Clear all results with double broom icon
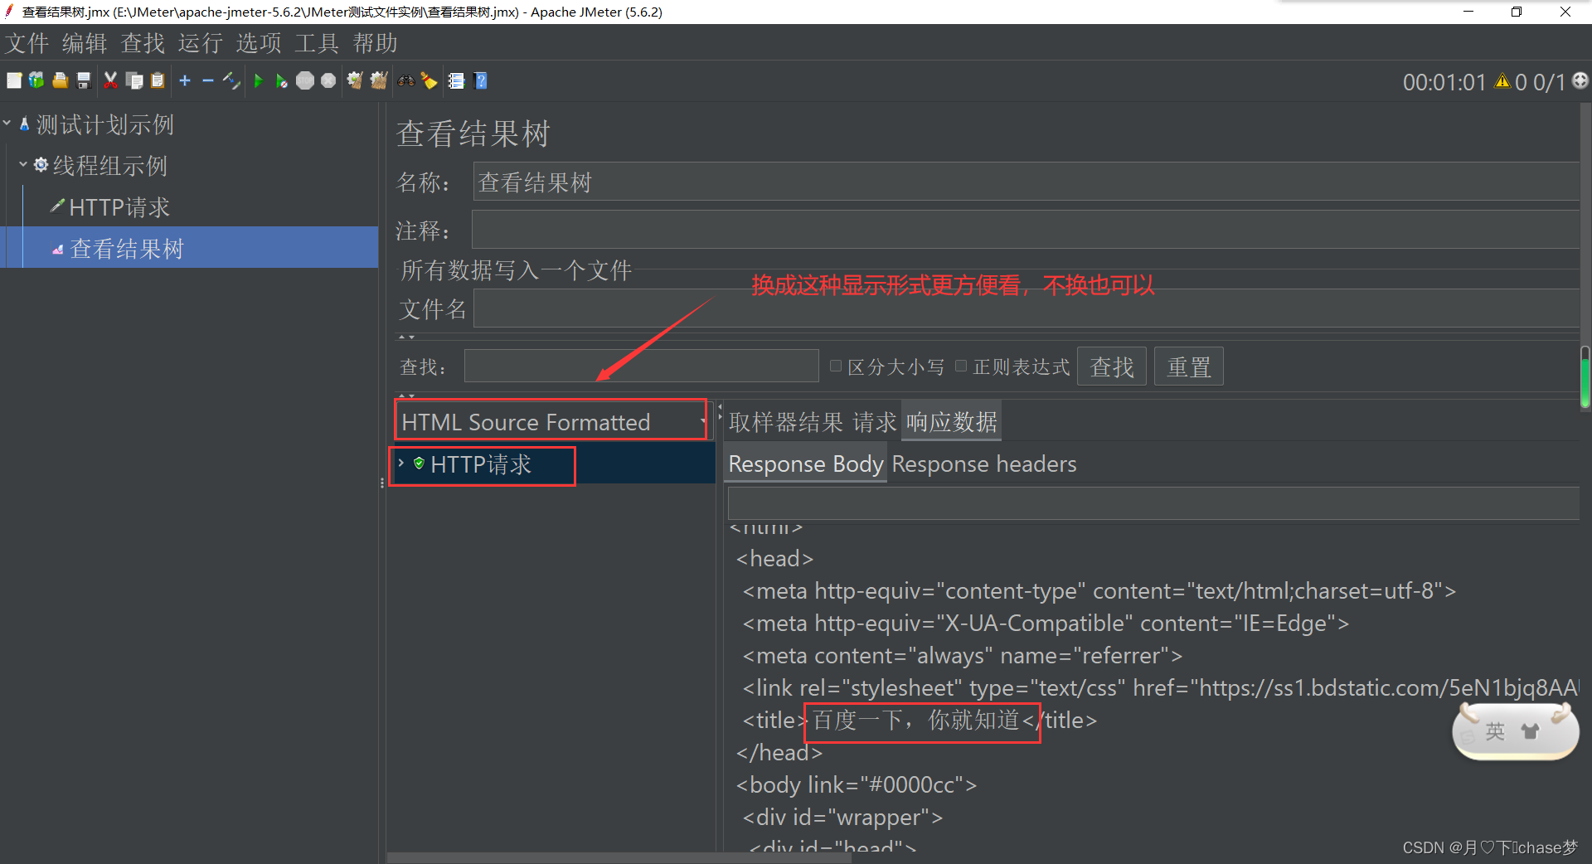The height and width of the screenshot is (864, 1592). [x=379, y=80]
